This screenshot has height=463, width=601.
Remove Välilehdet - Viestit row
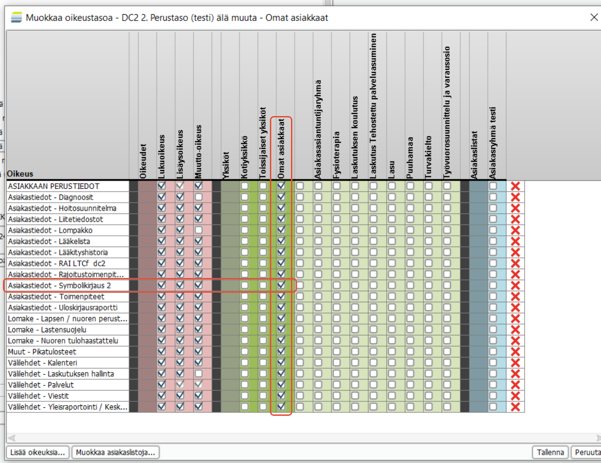[x=515, y=396]
